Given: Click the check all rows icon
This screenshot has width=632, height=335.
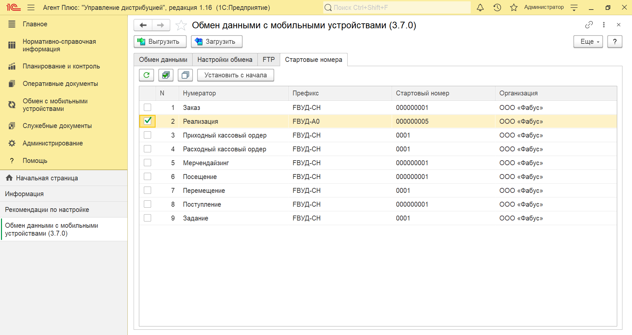Looking at the screenshot, I should 166,75.
